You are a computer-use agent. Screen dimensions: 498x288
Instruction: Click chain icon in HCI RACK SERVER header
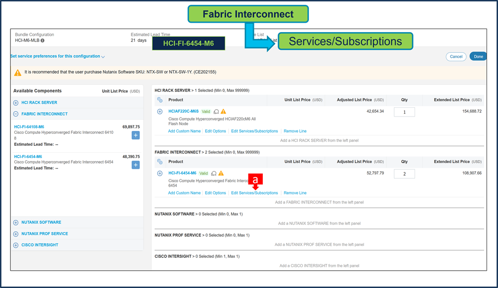point(160,100)
